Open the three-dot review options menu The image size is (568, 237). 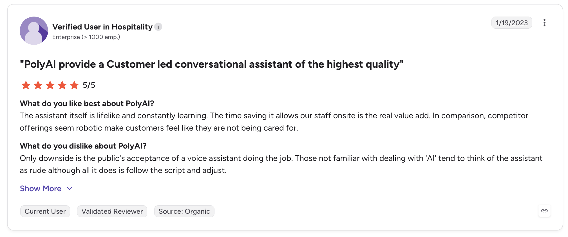point(544,23)
